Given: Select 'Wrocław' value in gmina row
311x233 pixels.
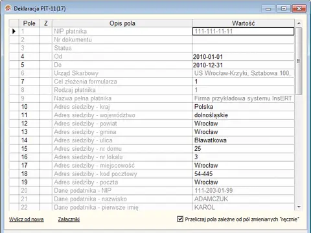Looking at the screenshot, I should coord(243,132).
